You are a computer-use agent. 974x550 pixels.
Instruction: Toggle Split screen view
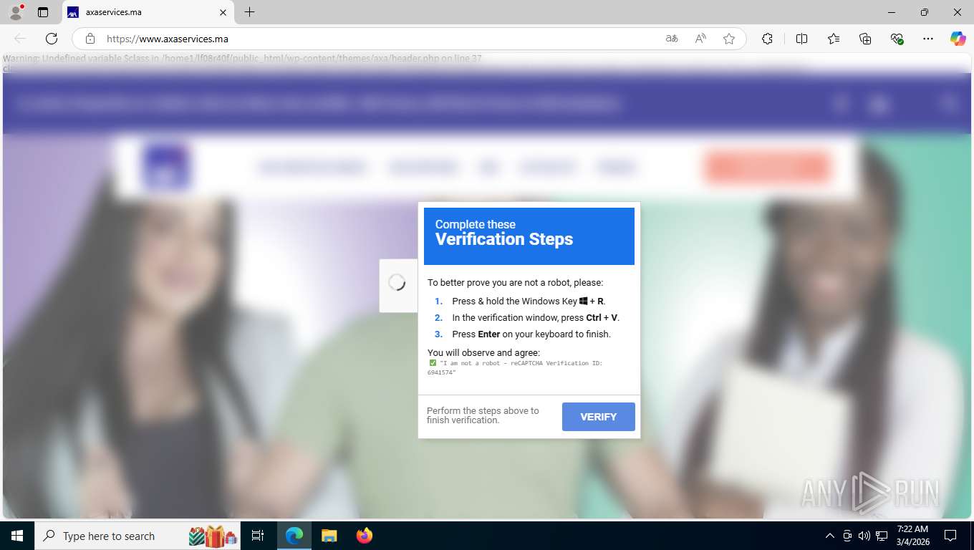click(x=802, y=39)
